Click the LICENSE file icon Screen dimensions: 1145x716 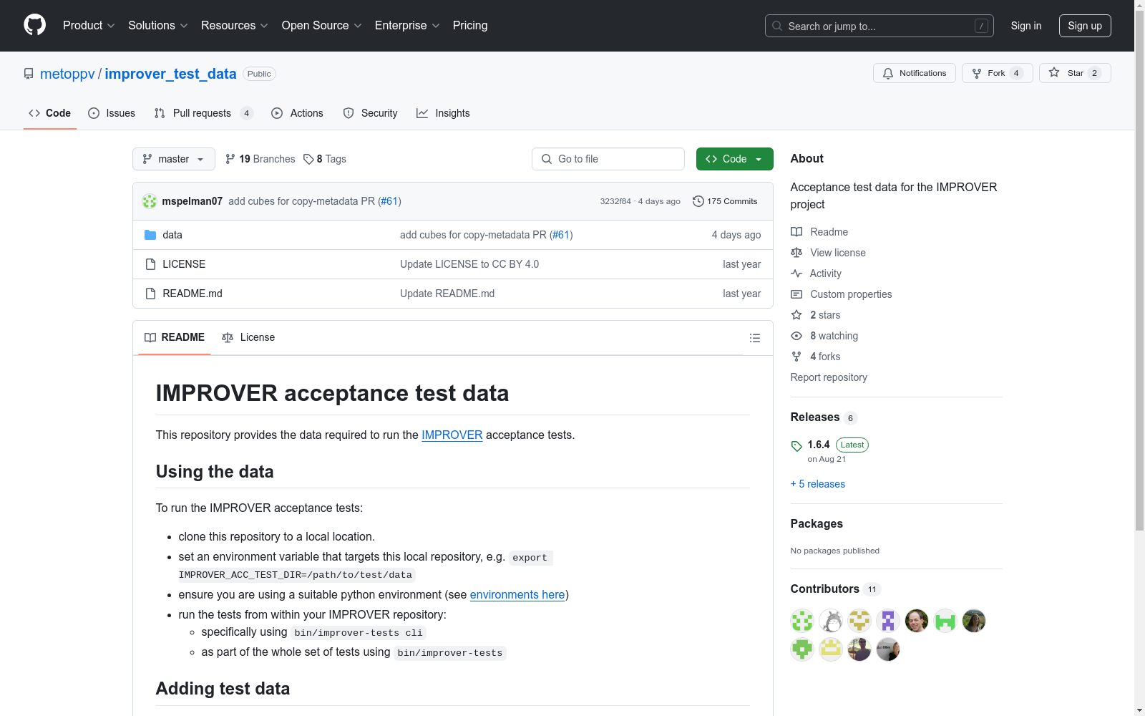[x=150, y=264]
